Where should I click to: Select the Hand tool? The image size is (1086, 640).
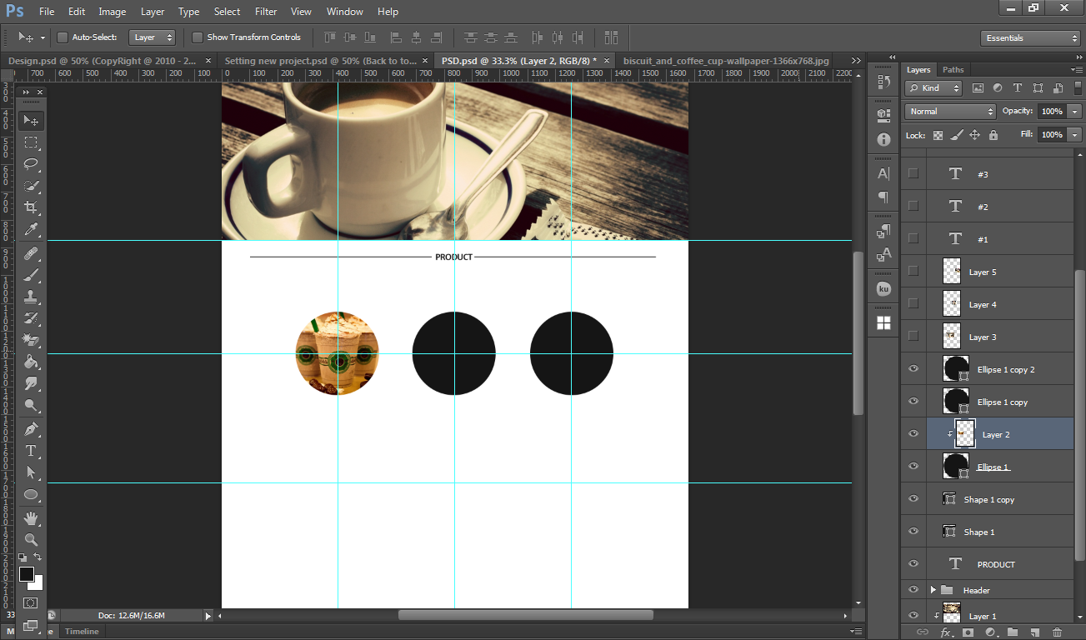tap(31, 518)
